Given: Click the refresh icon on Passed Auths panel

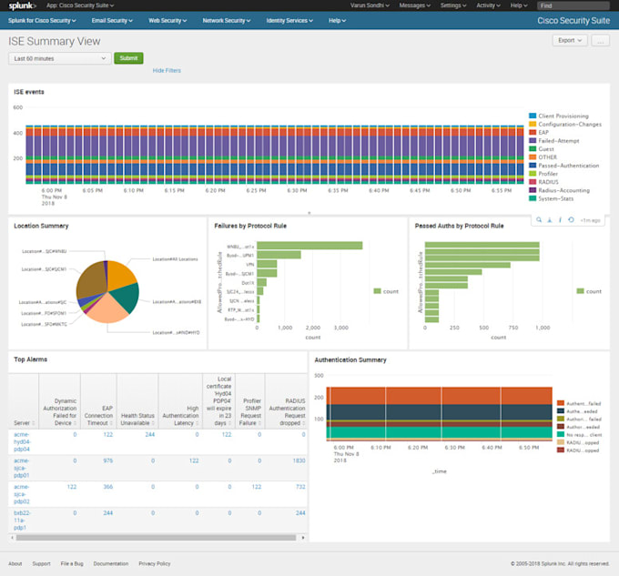Looking at the screenshot, I should click(571, 219).
